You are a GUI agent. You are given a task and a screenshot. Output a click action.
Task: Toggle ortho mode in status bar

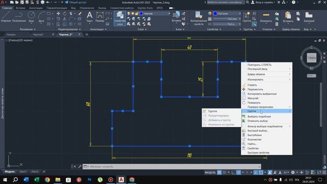tap(233, 172)
